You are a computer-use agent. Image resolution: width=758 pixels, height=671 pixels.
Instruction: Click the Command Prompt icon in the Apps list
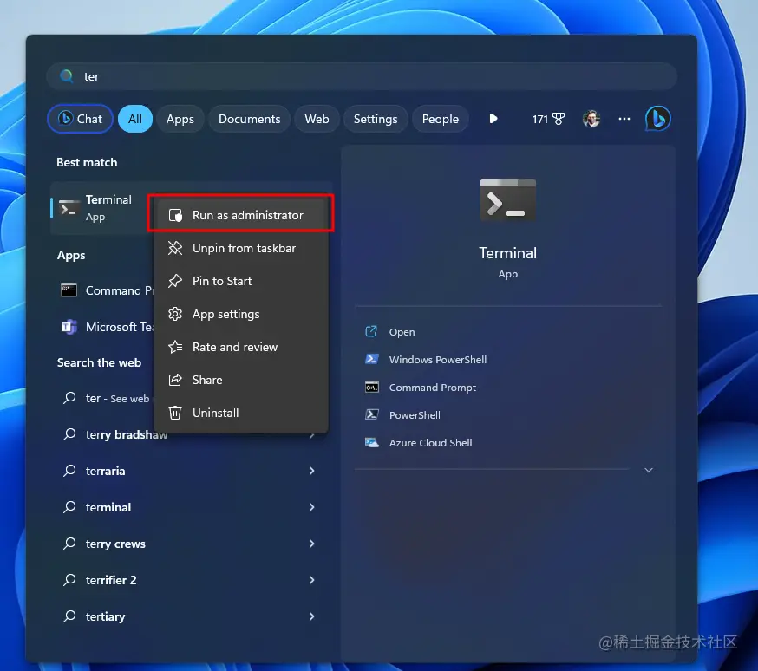69,290
